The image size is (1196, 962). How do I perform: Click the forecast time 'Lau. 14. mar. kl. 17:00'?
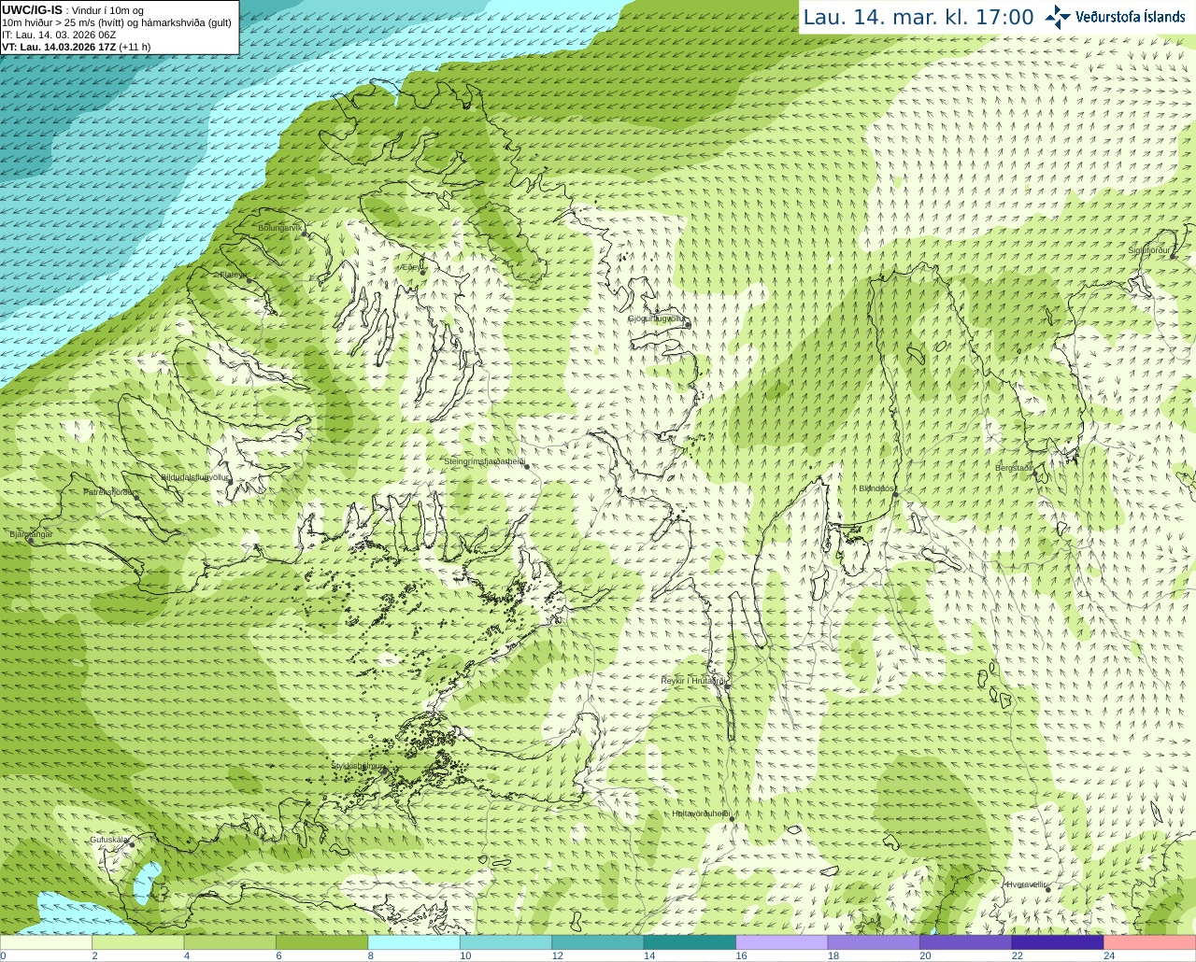click(x=918, y=17)
